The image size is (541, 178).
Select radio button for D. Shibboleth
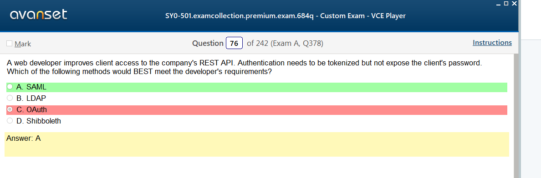10,121
